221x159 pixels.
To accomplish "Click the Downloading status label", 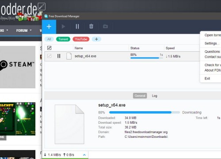I will click(192, 113).
